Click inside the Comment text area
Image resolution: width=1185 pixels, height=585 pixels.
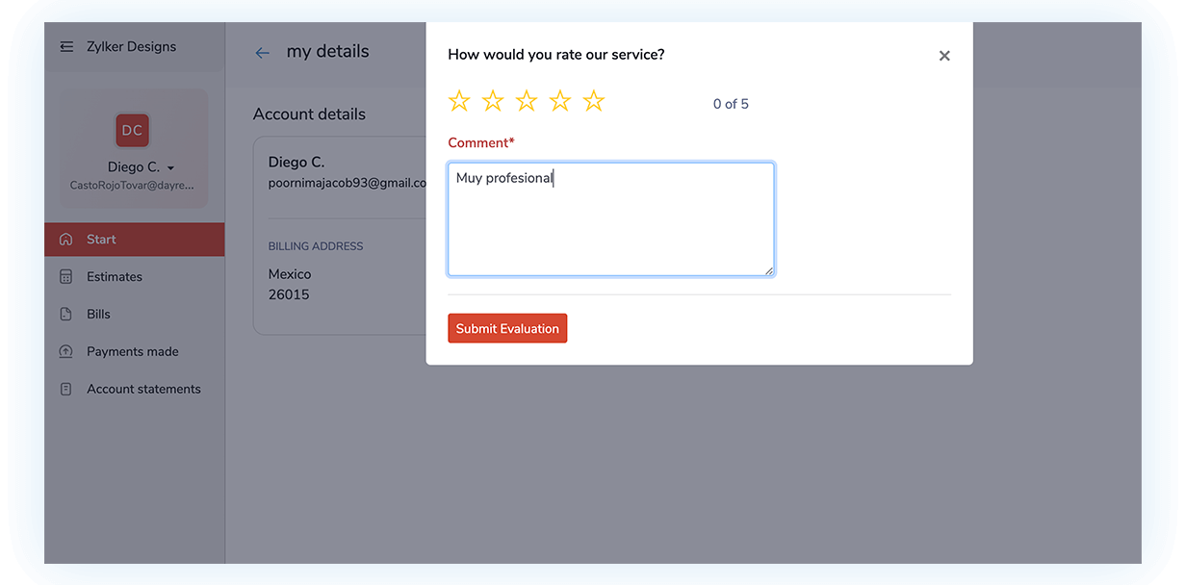(610, 219)
